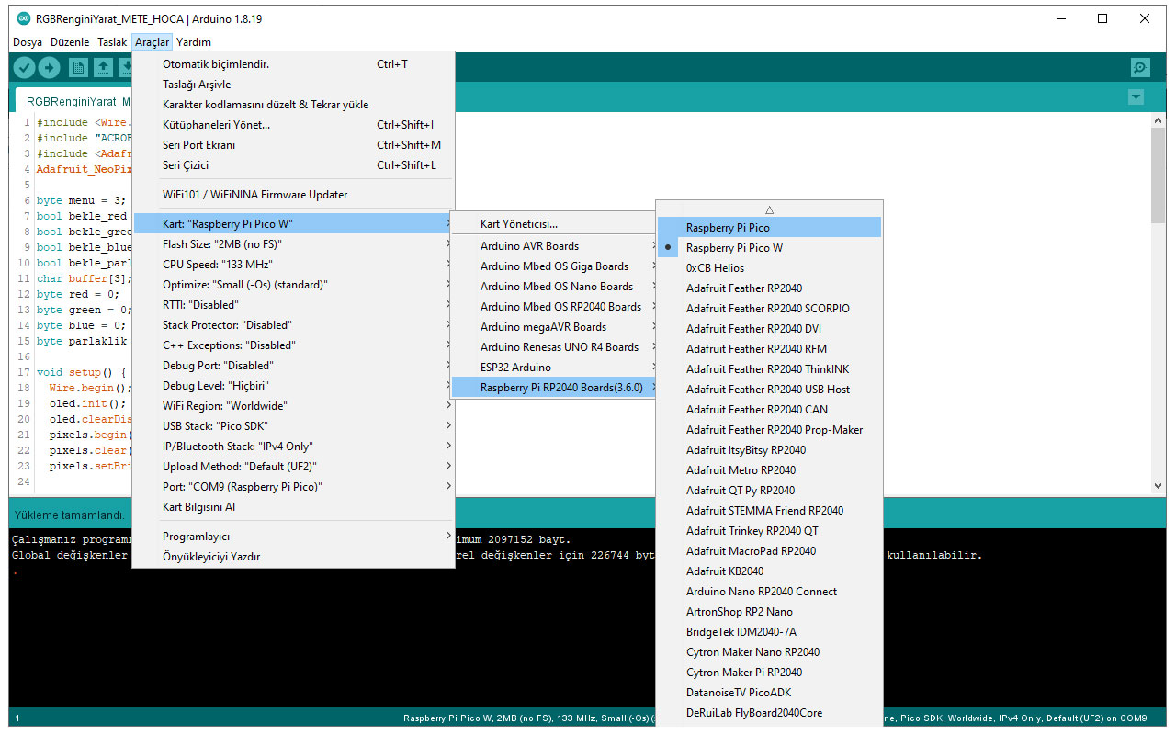Expand the Programlayıcı submenu
Image resolution: width=1176 pixels, height=735 pixels.
click(293, 537)
